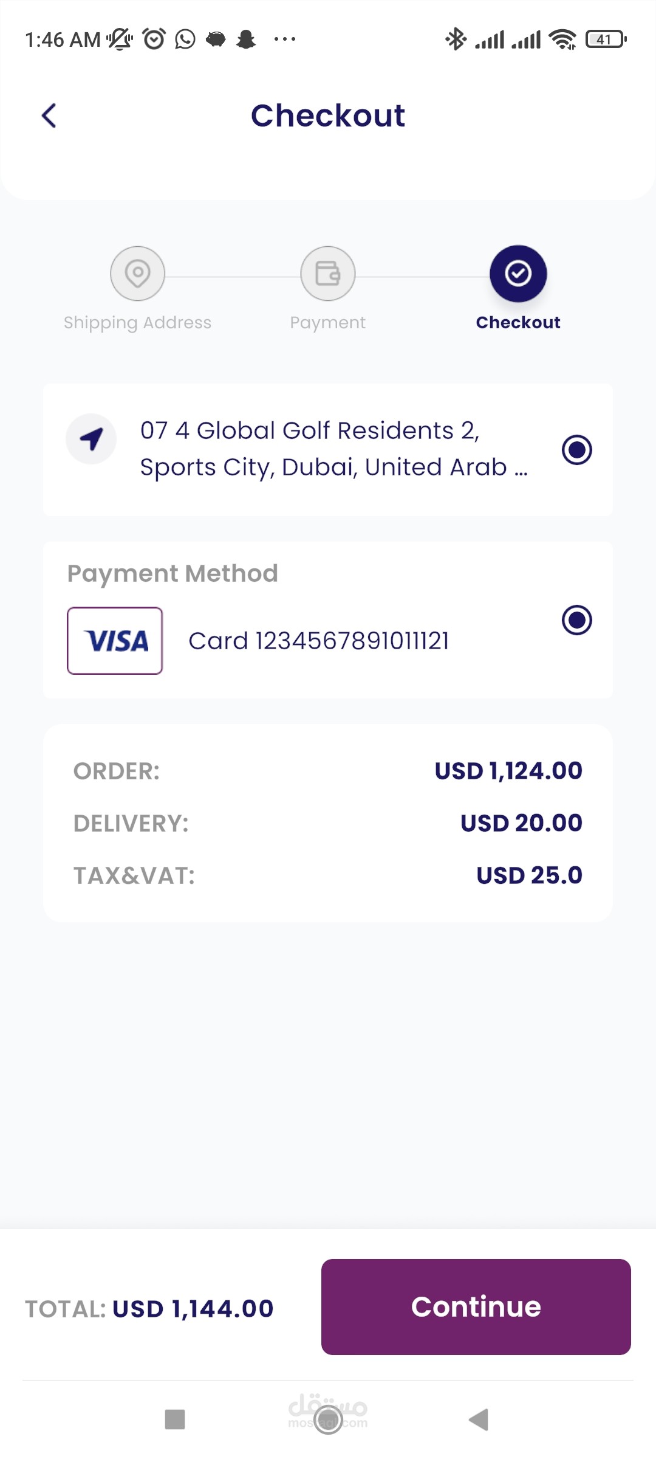The height and width of the screenshot is (1459, 656).
Task: Tap the alarm clock status icon
Action: pos(154,39)
